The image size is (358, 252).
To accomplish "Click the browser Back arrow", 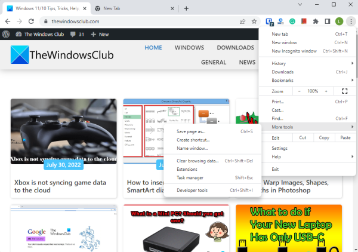I will [x=8, y=21].
